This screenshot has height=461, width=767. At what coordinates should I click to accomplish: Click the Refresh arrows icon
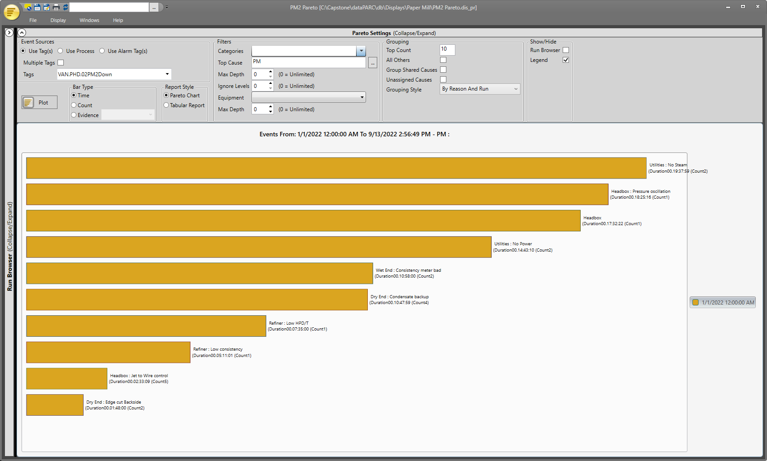[66, 7]
